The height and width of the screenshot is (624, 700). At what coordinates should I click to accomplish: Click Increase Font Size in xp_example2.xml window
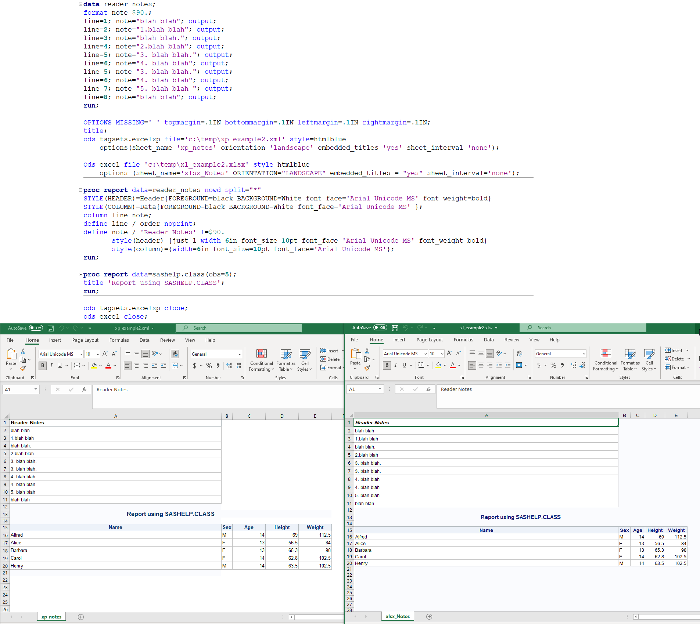pyautogui.click(x=105, y=354)
